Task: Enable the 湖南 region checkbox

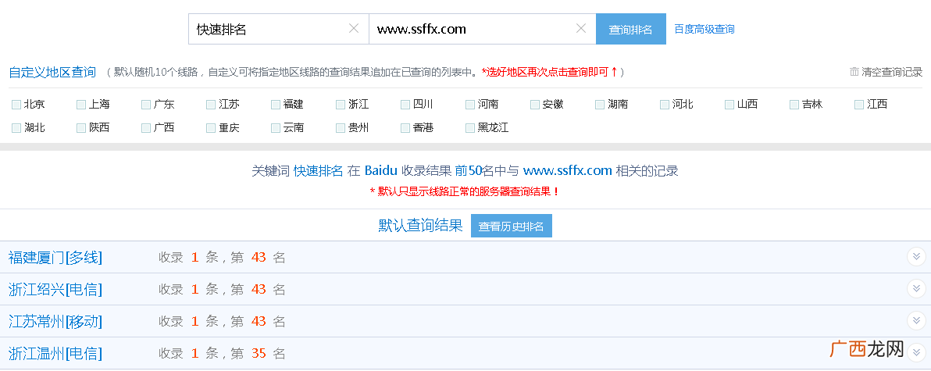Action: [600, 105]
